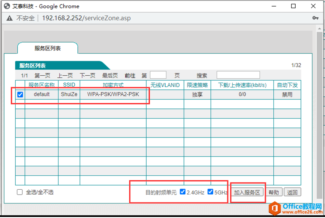Screen dimensions: 325x218
Task: Focus the search text input field
Action: (x=238, y=75)
